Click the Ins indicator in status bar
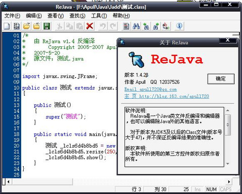242x194 pixels. (198, 189)
